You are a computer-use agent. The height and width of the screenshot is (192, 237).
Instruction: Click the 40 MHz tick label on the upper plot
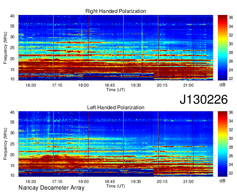click(x=12, y=16)
